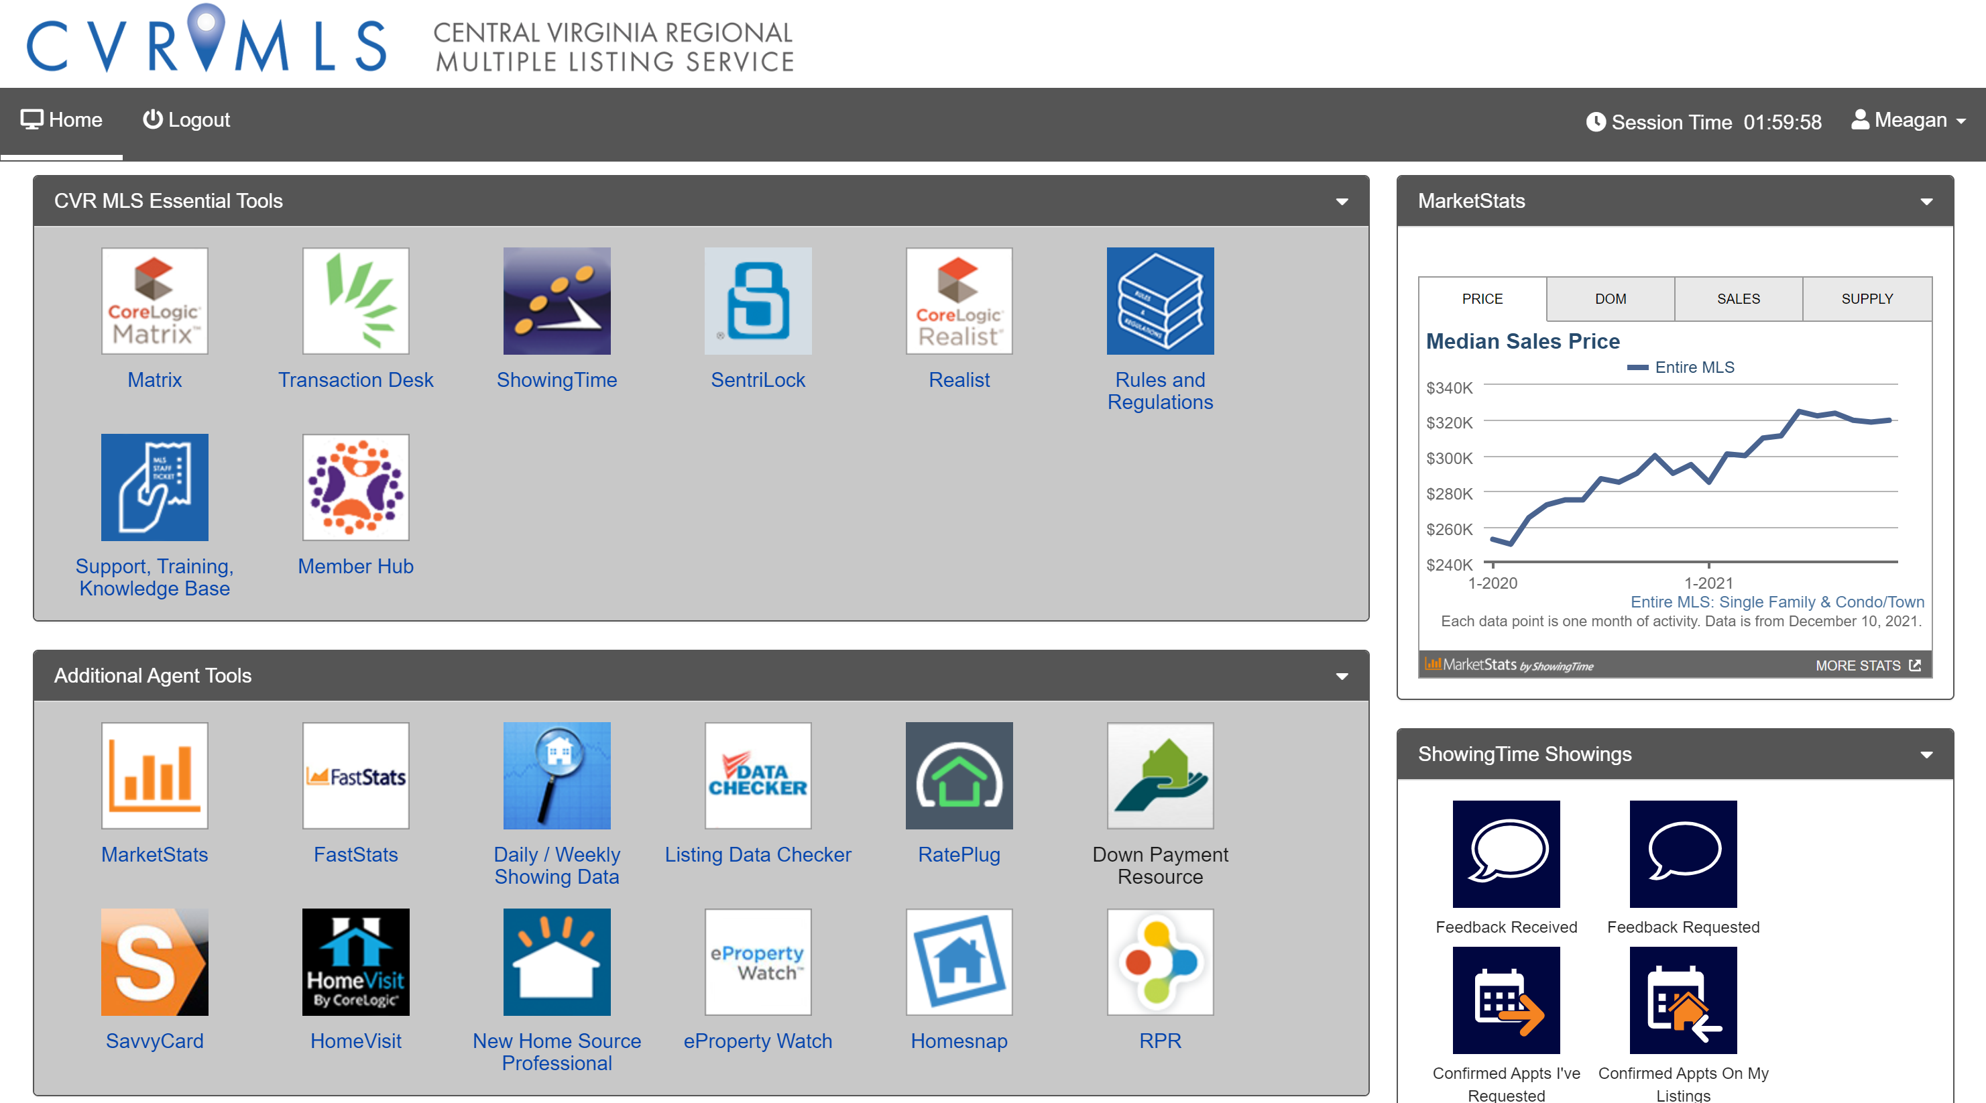Click the MarketStats by ShowingTime footer logo
The width and height of the screenshot is (1986, 1103).
tap(1509, 664)
